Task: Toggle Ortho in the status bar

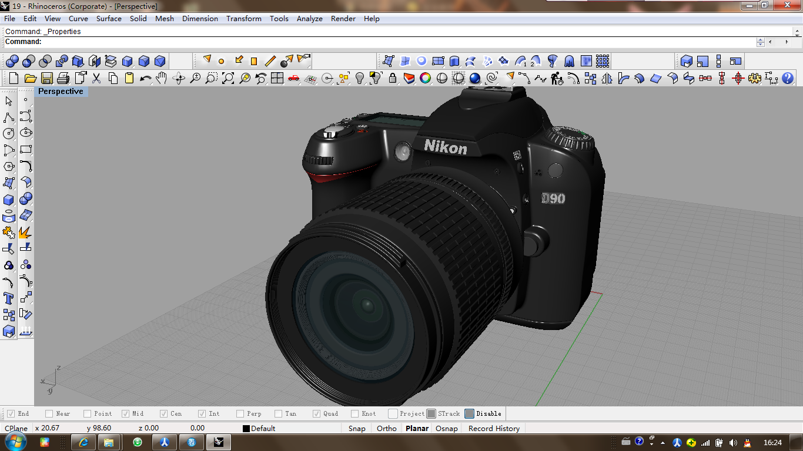Action: tap(387, 429)
